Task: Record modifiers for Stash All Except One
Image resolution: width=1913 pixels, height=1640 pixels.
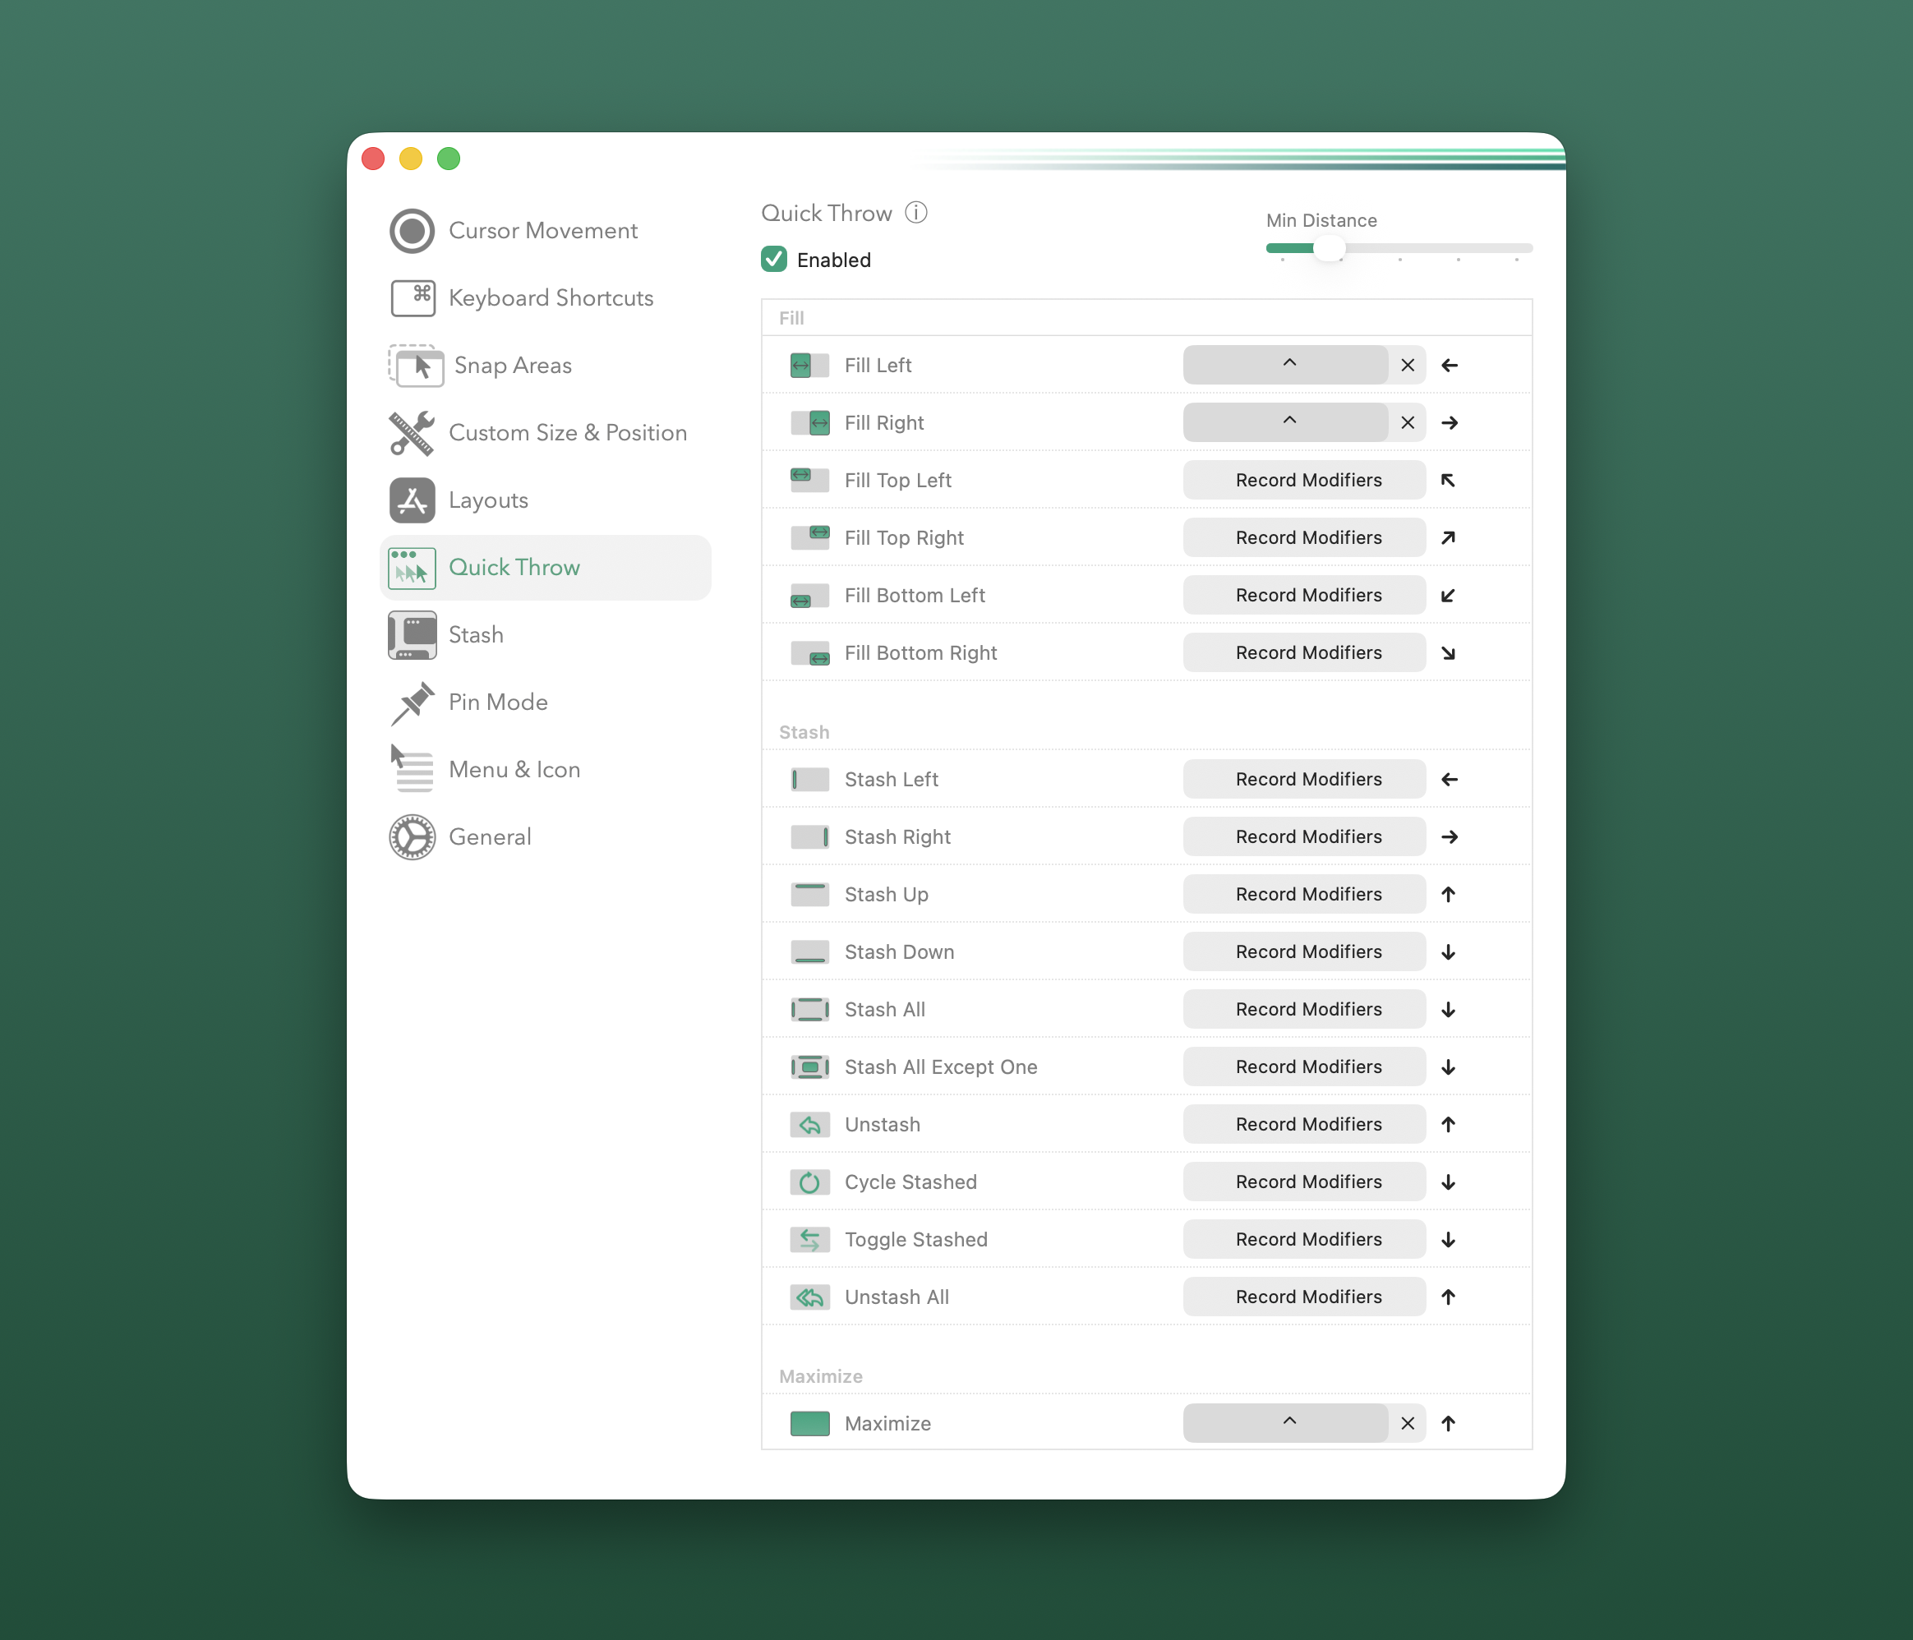Action: [1305, 1066]
